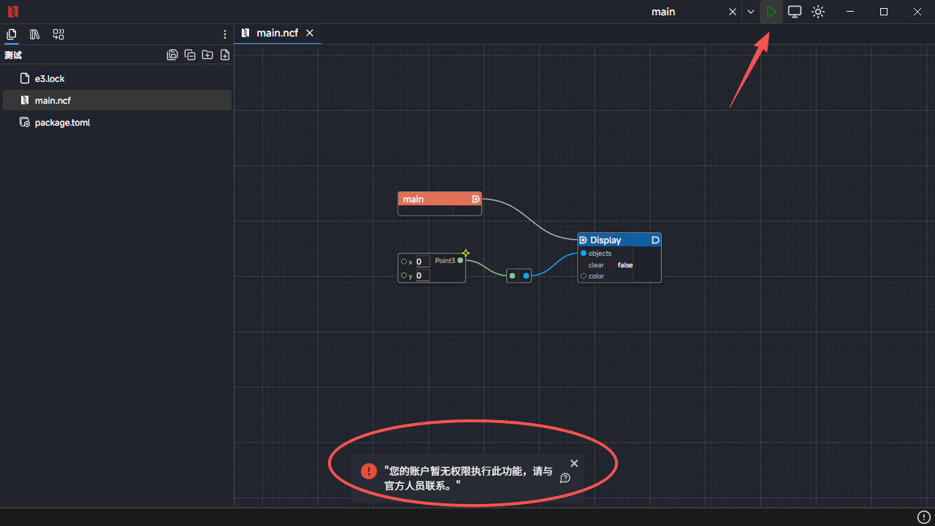Viewport: 935px width, 526px height.
Task: Open the library books panel icon
Action: click(x=35, y=34)
